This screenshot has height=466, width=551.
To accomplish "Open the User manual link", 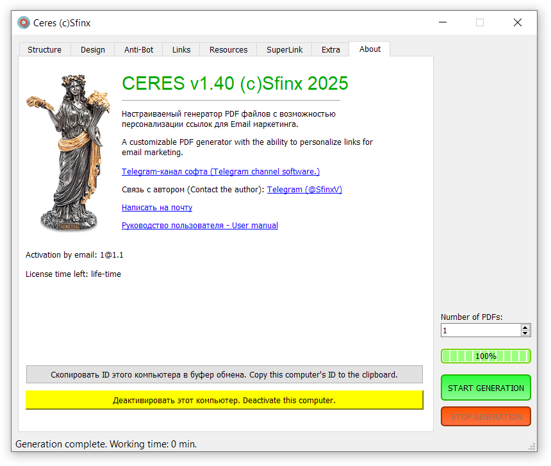I will click(200, 225).
